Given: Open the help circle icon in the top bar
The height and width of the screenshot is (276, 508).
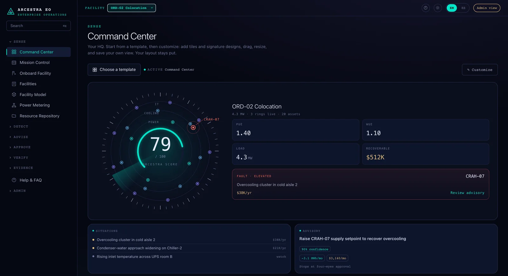Looking at the screenshot, I should (426, 8).
